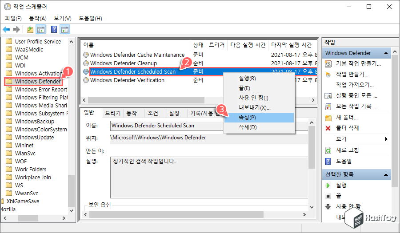Click the WaaSMedic folder icon
This screenshot has height=233, width=400.
tap(9, 49)
